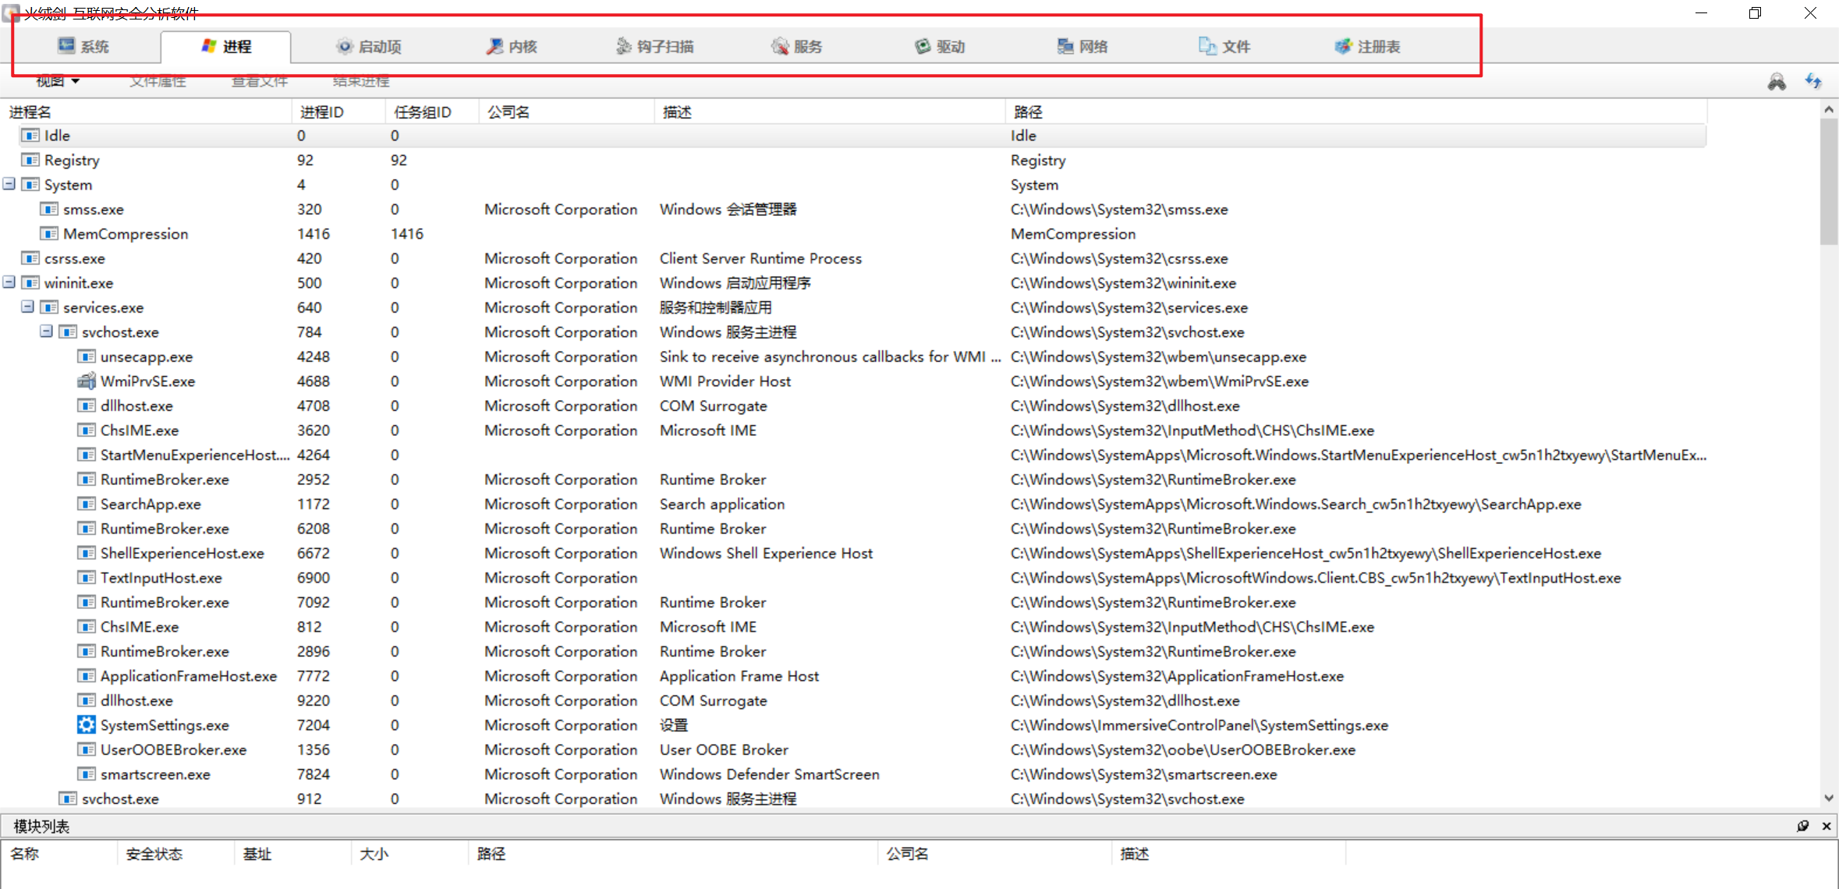Click the binoculars search icon
This screenshot has height=889, width=1839.
(x=1777, y=82)
